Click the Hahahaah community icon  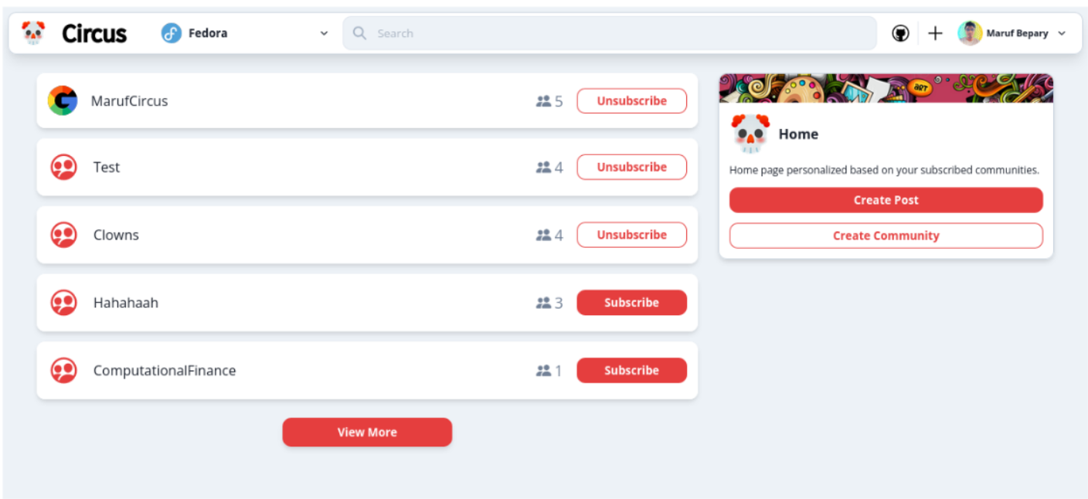pos(63,303)
